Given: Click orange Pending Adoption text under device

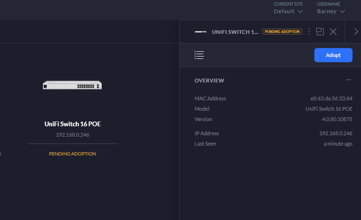Looking at the screenshot, I should click(x=72, y=154).
